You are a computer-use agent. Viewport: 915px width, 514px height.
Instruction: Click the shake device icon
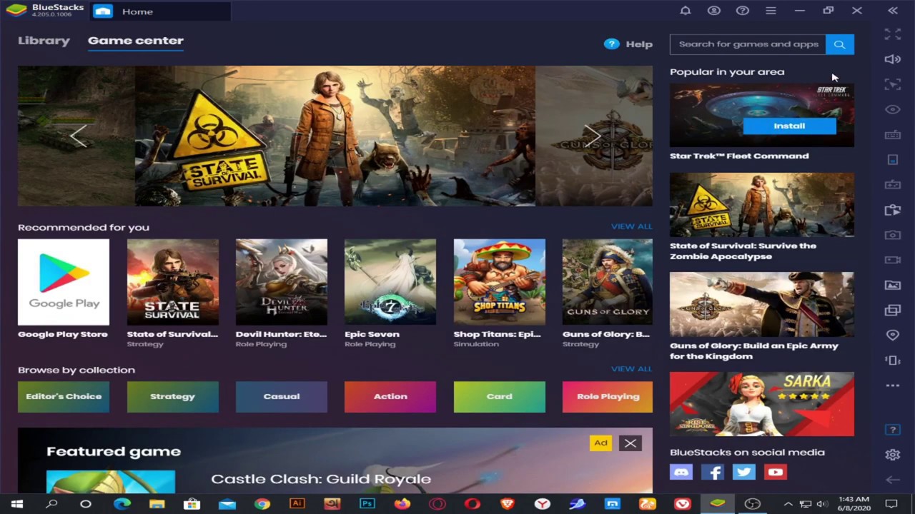(x=892, y=360)
